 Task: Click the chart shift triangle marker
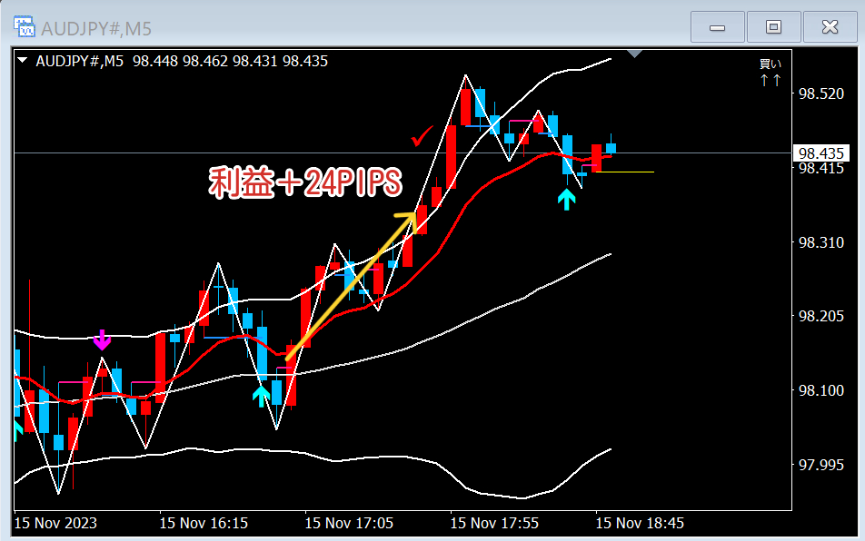[x=635, y=54]
